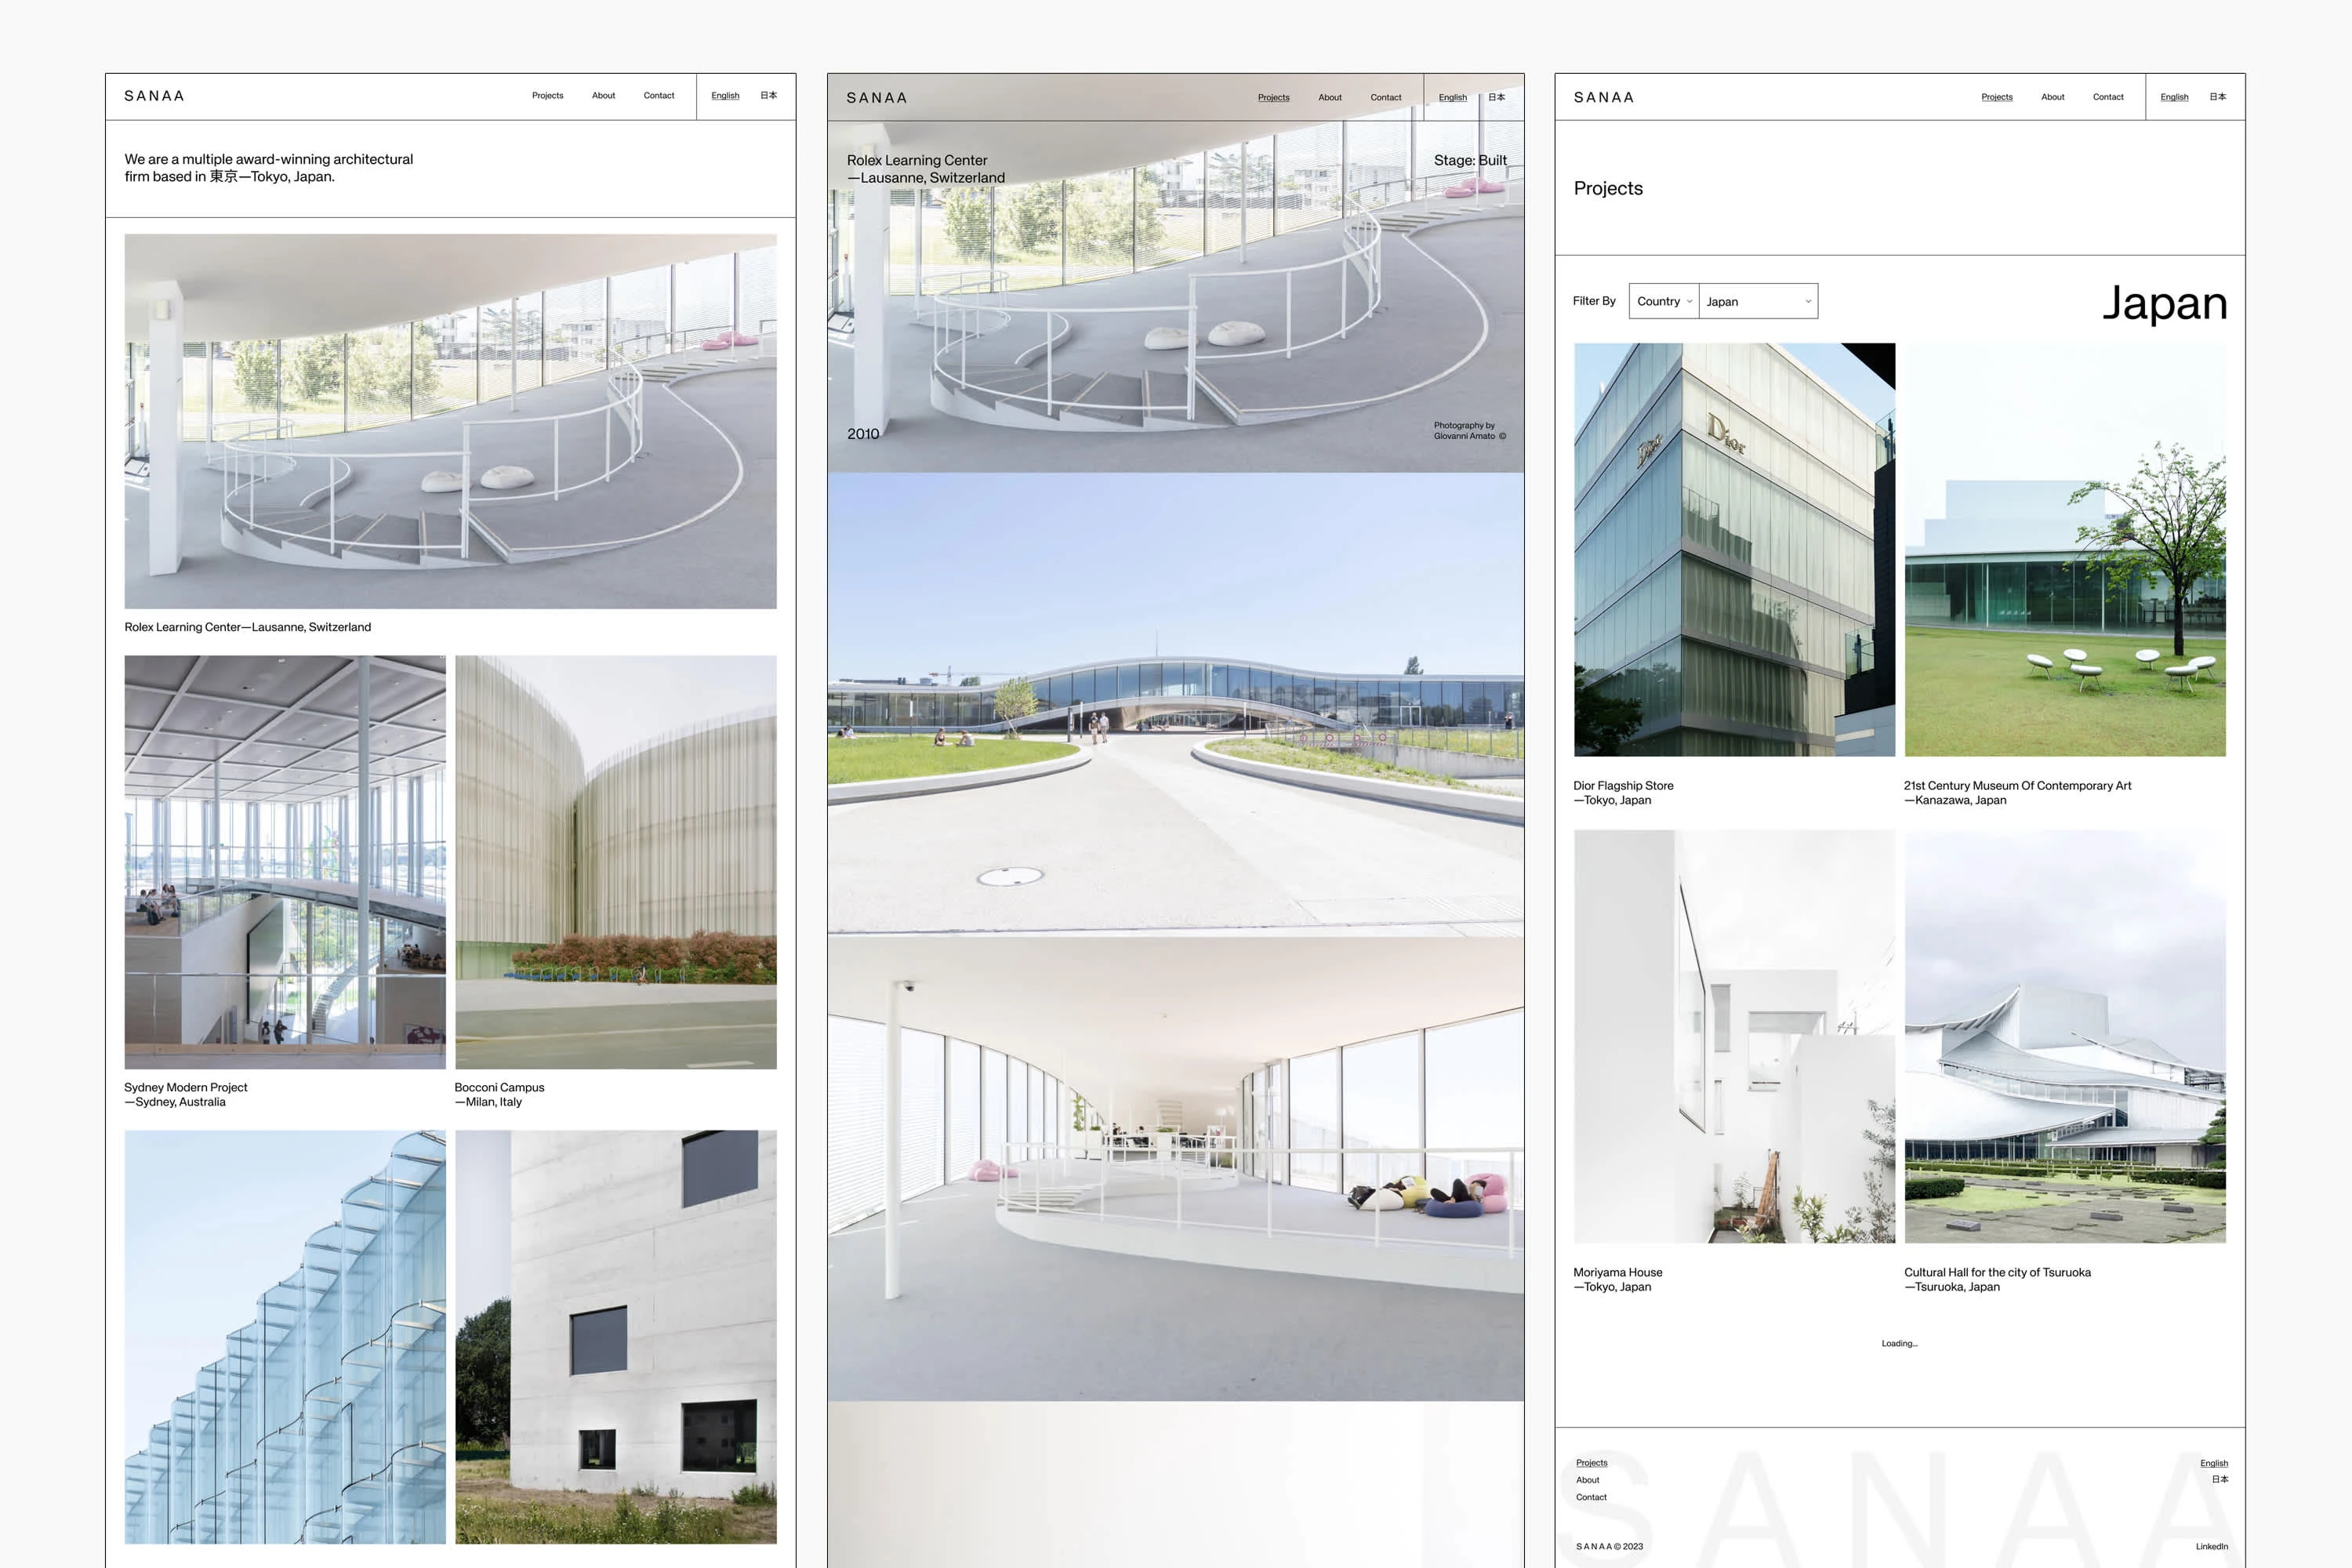The width and height of the screenshot is (2352, 1568).
Task: Click the Rolex Learning Center caption on the home page
Action: pyautogui.click(x=247, y=627)
